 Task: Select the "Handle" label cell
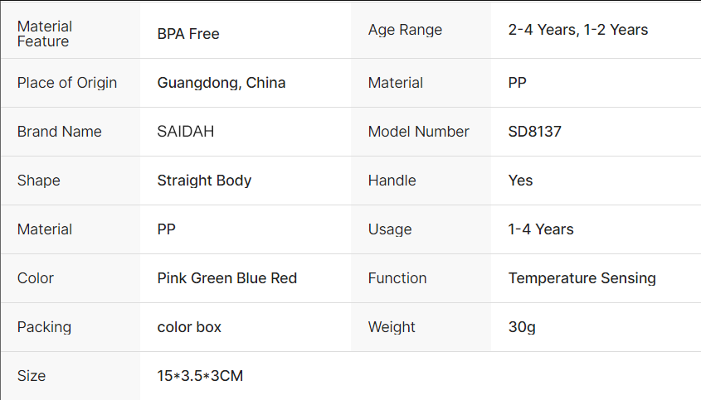tap(392, 181)
